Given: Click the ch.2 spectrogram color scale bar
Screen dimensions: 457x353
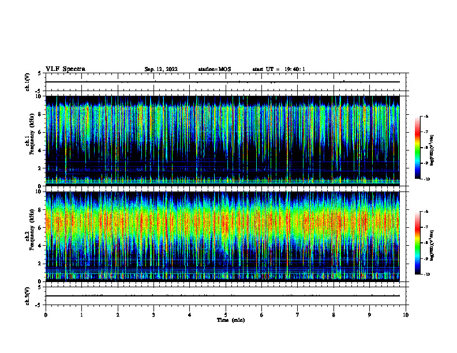Looking at the screenshot, I should 418,243.
